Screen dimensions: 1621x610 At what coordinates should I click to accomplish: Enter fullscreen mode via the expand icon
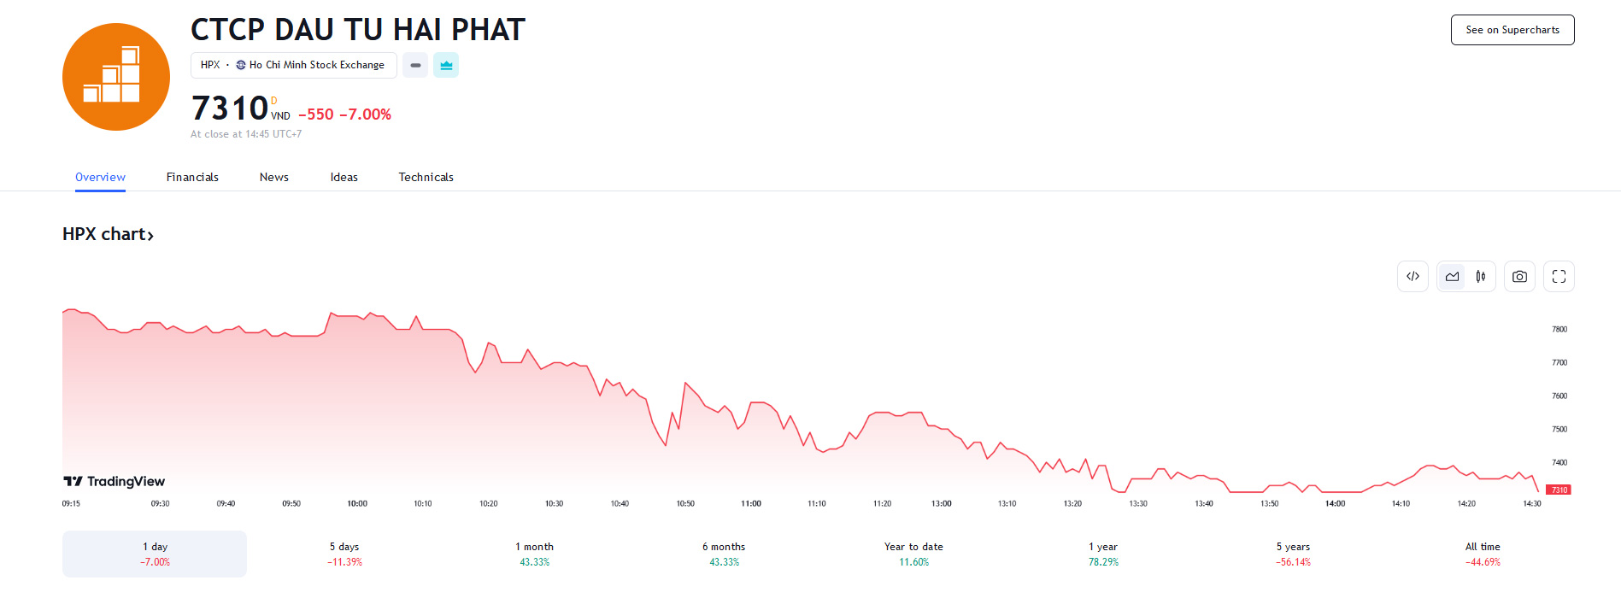point(1558,276)
